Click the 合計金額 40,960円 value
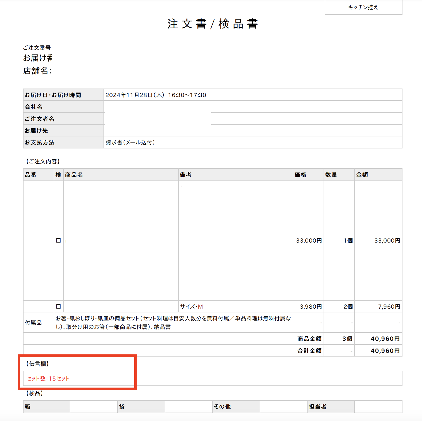Screen dimensions: 422x421 coord(385,351)
